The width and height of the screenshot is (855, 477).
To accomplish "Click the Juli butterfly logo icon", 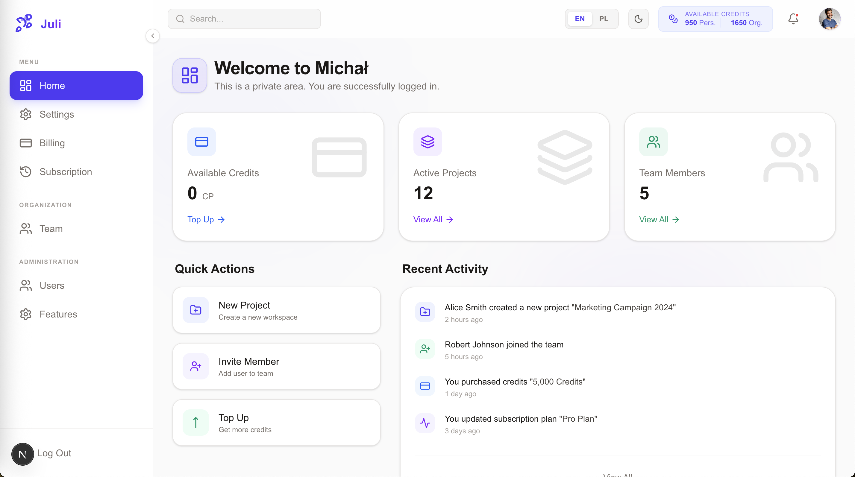I will 24,23.
